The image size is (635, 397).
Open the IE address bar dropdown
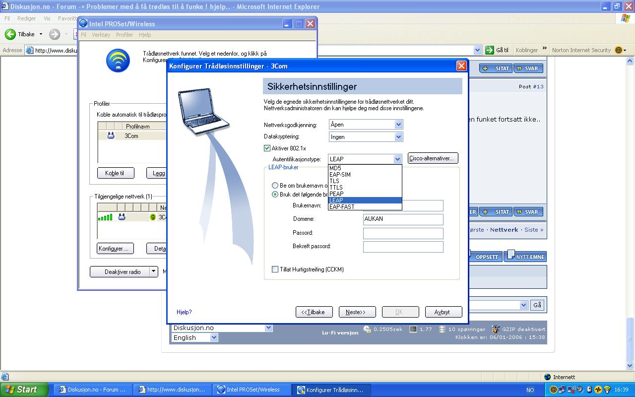point(478,50)
